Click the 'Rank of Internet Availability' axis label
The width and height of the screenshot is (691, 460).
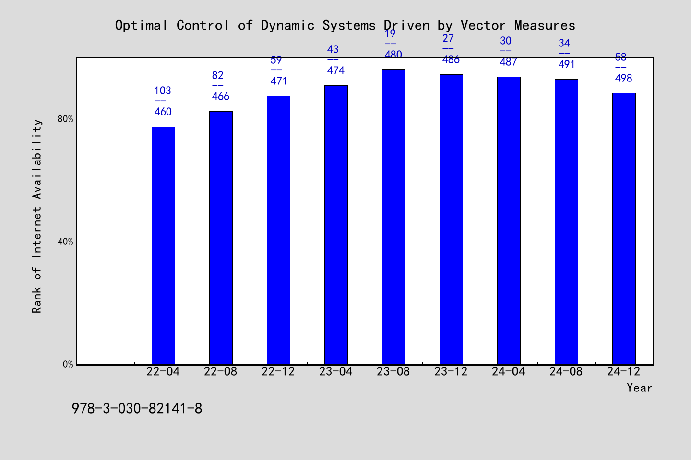coord(37,216)
